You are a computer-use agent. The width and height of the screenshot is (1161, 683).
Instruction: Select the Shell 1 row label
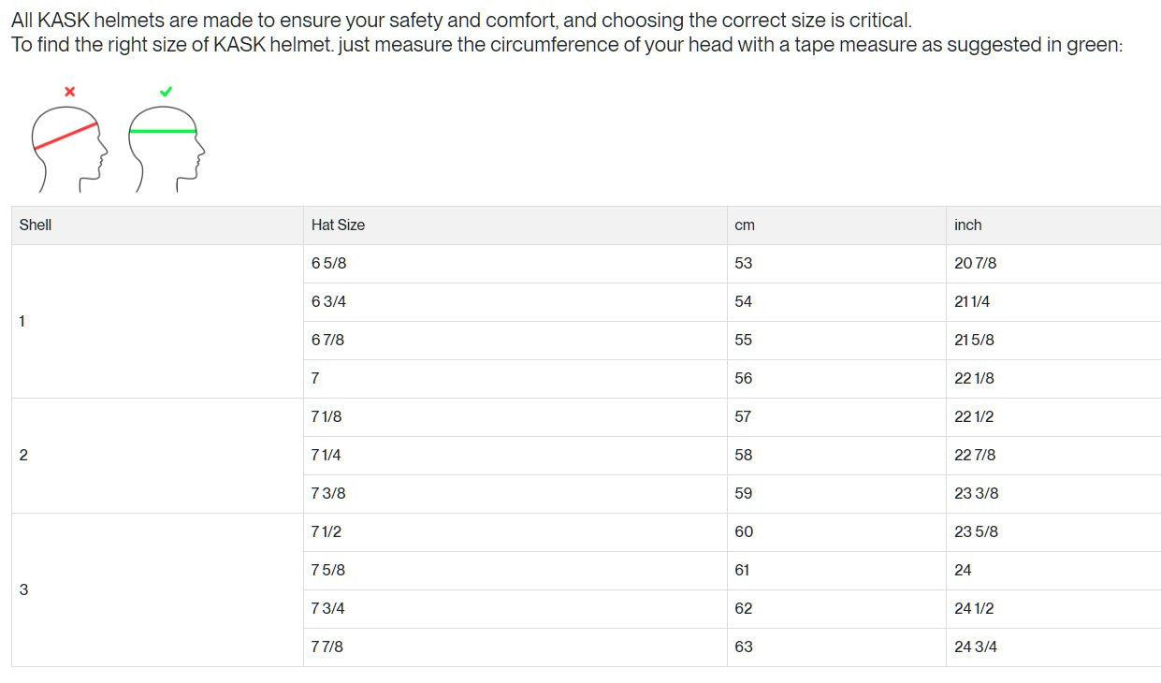pyautogui.click(x=22, y=322)
